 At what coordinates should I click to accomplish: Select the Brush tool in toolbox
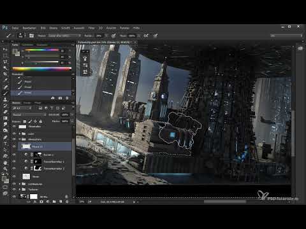[x=5, y=94]
